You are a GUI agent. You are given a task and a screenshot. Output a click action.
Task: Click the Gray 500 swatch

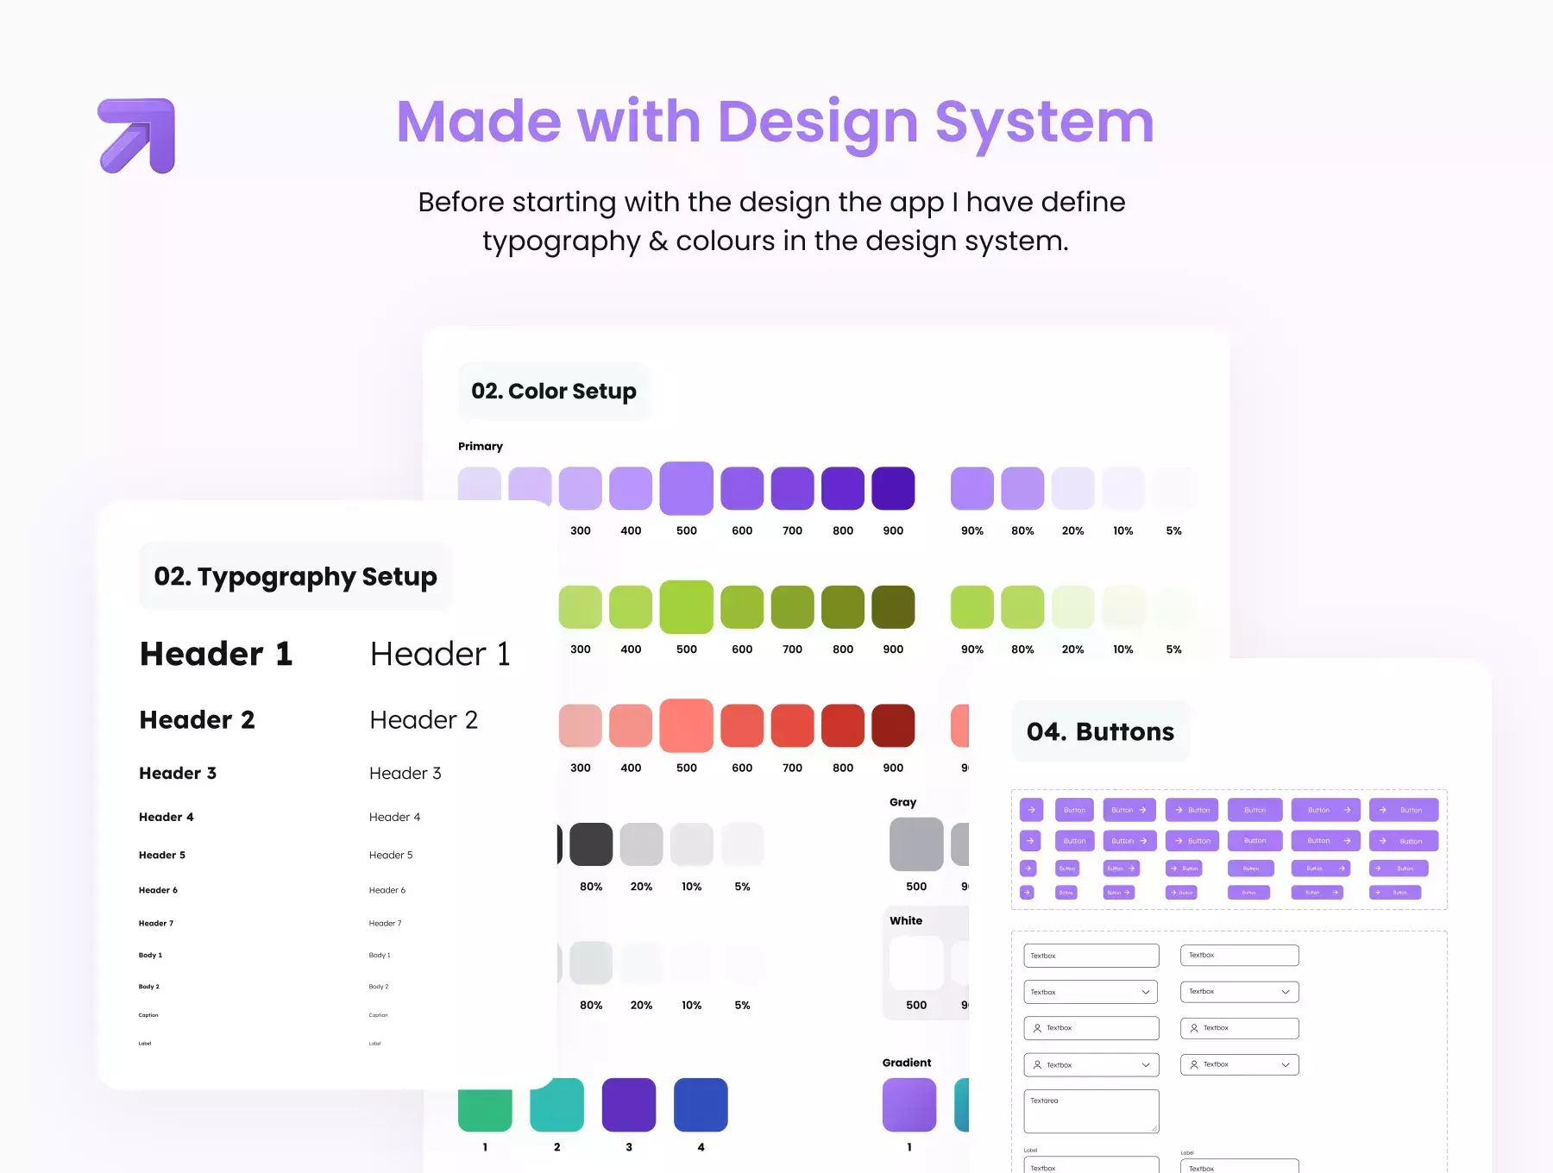tap(916, 844)
